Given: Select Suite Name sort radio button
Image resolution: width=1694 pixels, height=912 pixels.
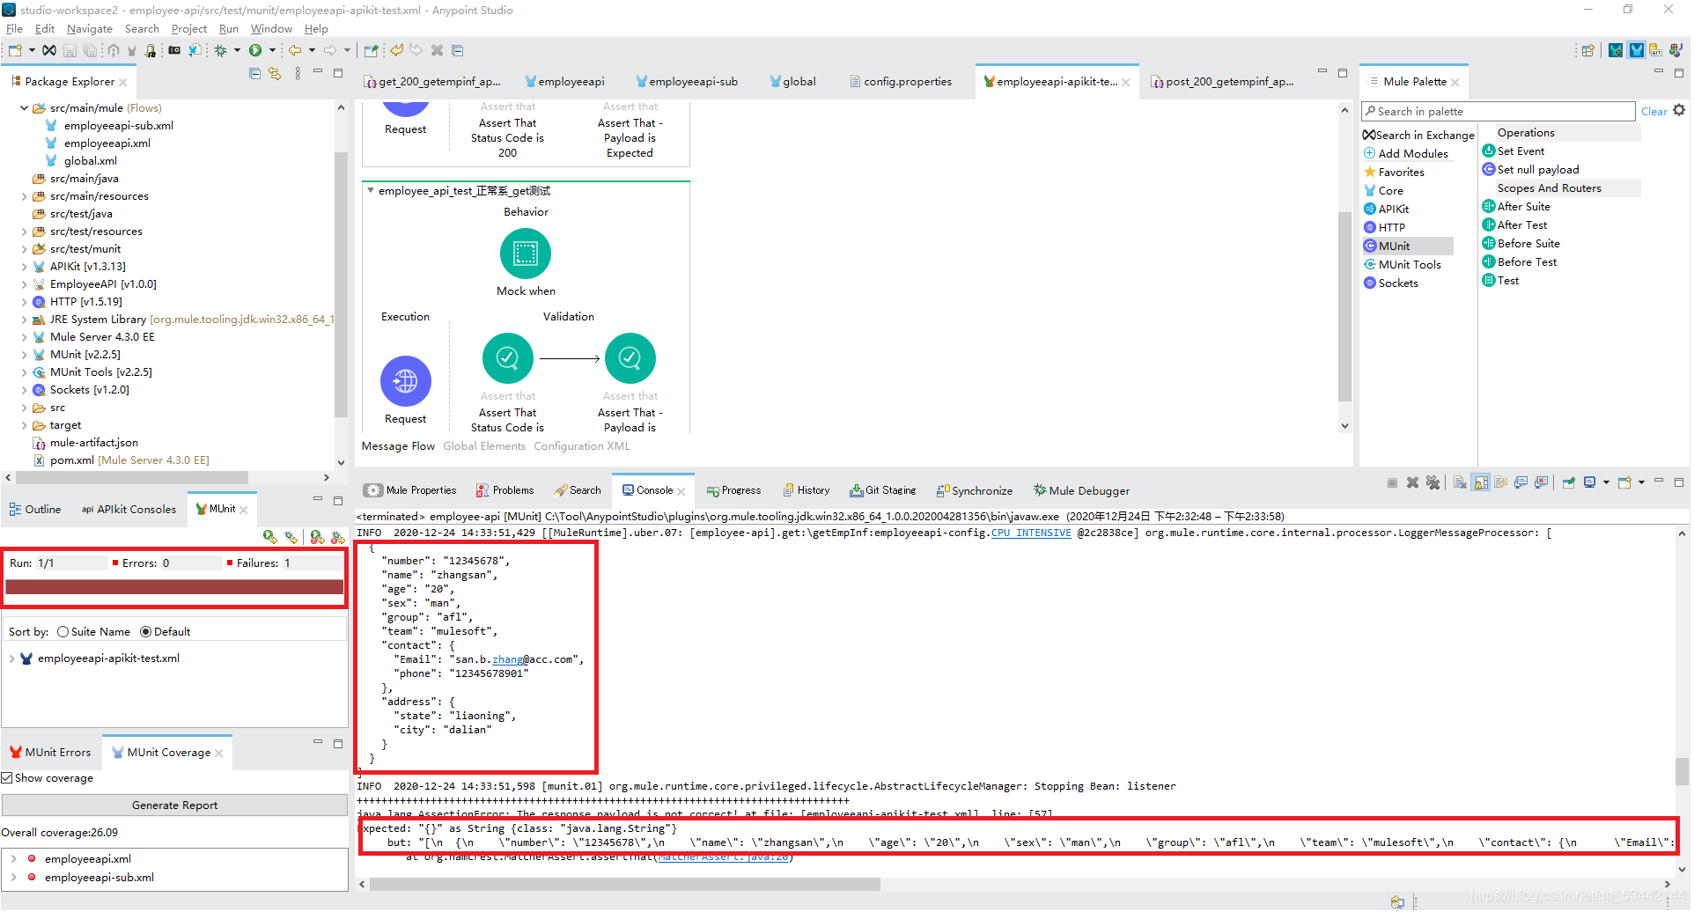Looking at the screenshot, I should [x=63, y=632].
